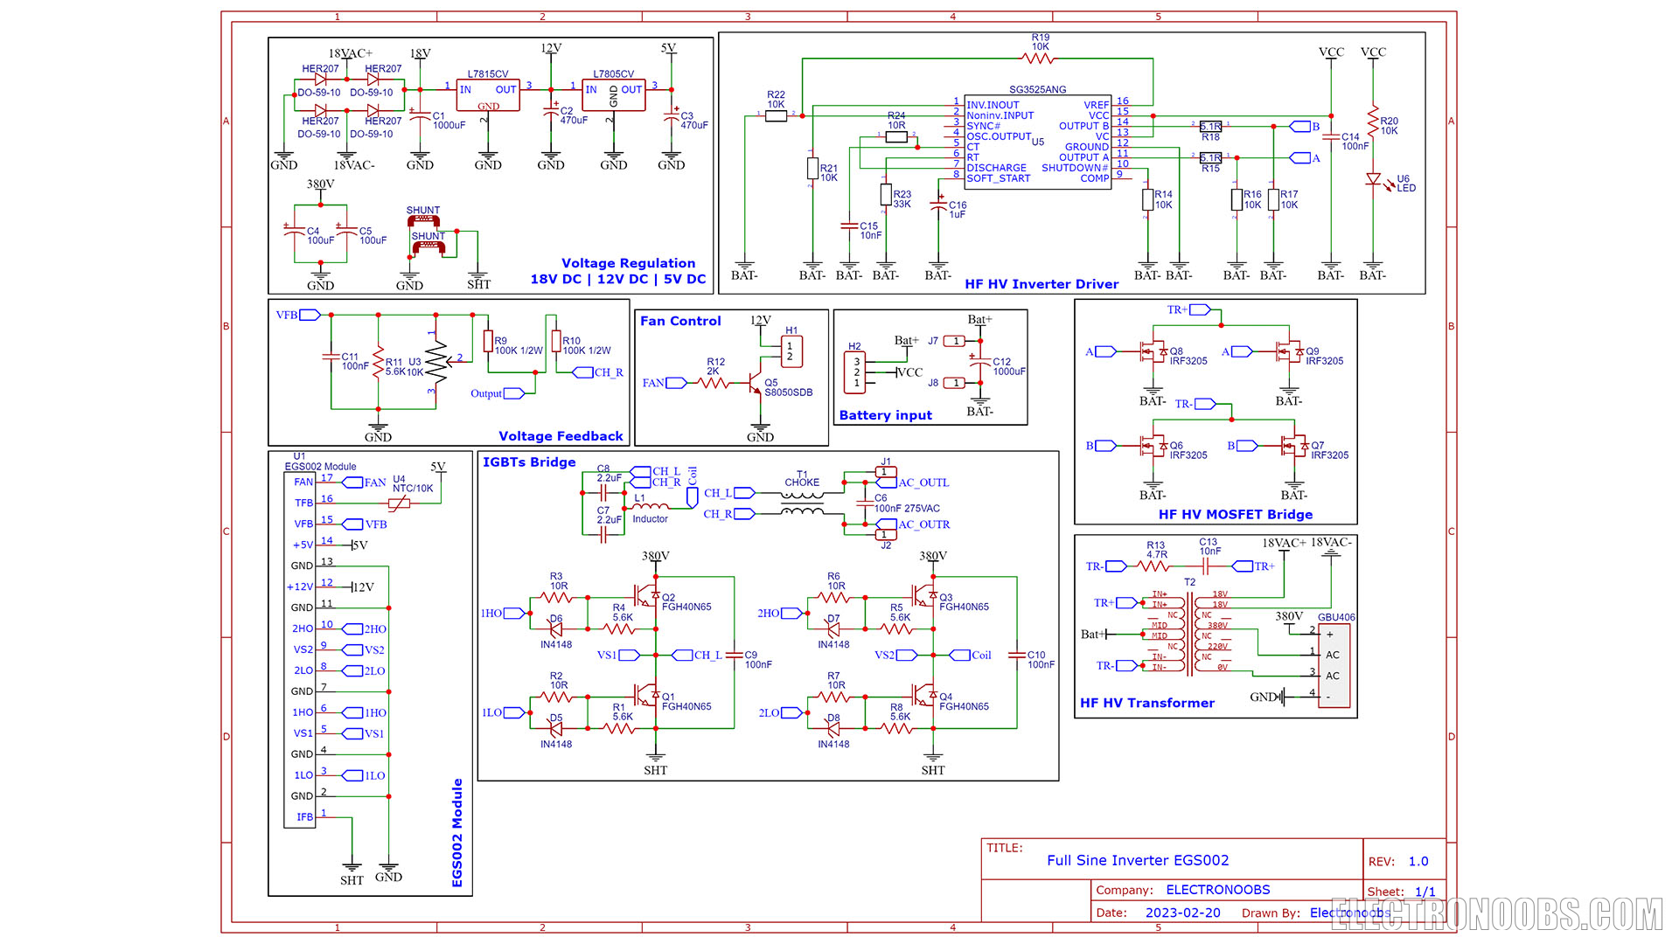
Task: Click the D7 IN4148 diode symbol
Action: (833, 629)
